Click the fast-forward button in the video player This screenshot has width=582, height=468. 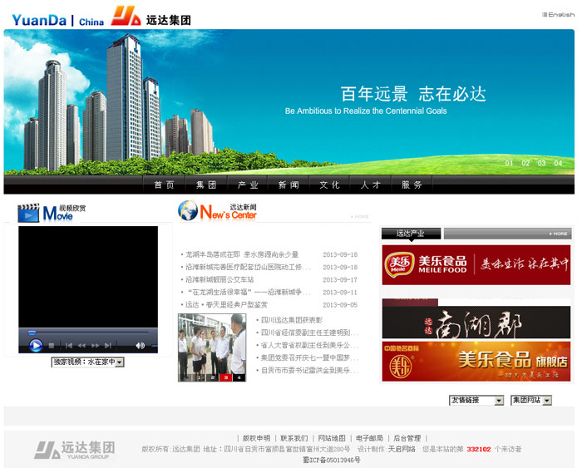96,345
